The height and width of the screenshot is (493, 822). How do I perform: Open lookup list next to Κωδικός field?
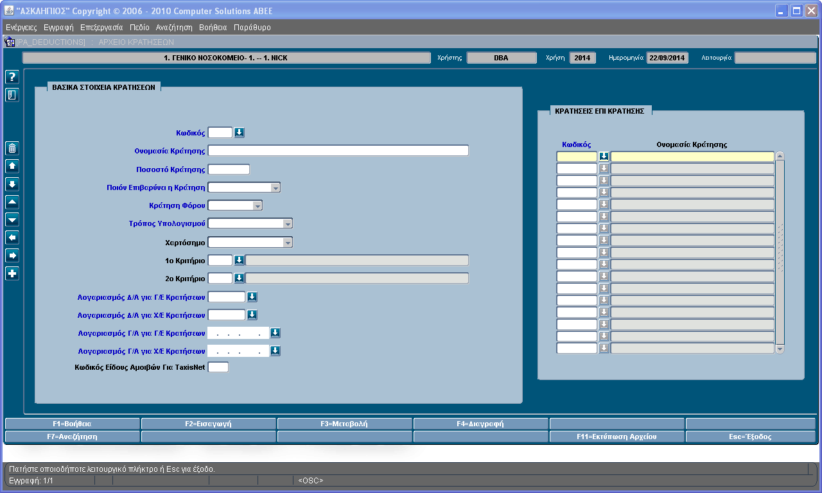click(x=240, y=133)
